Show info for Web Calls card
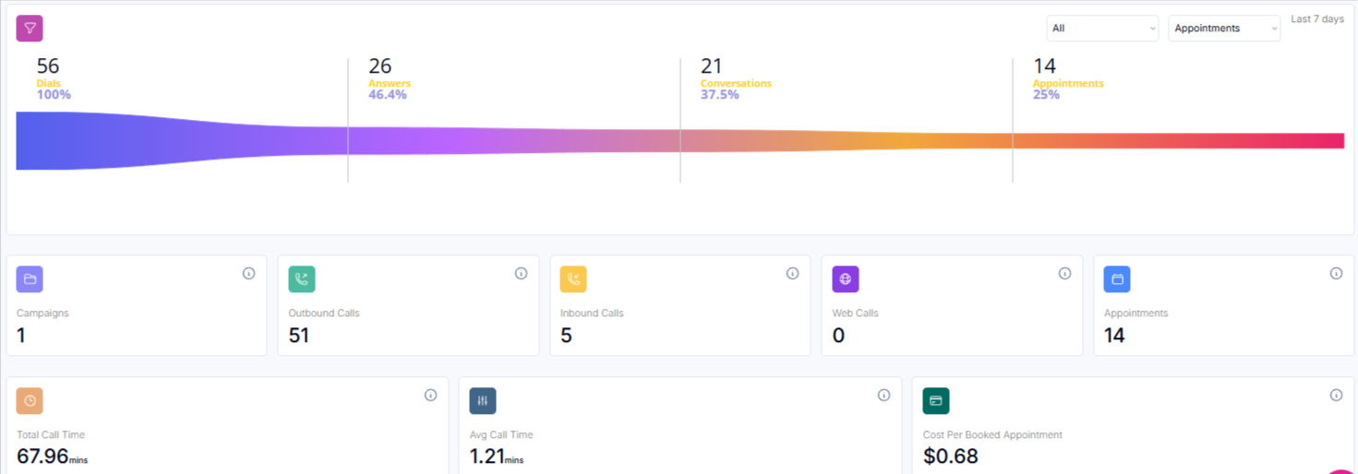The width and height of the screenshot is (1358, 474). pos(1064,274)
